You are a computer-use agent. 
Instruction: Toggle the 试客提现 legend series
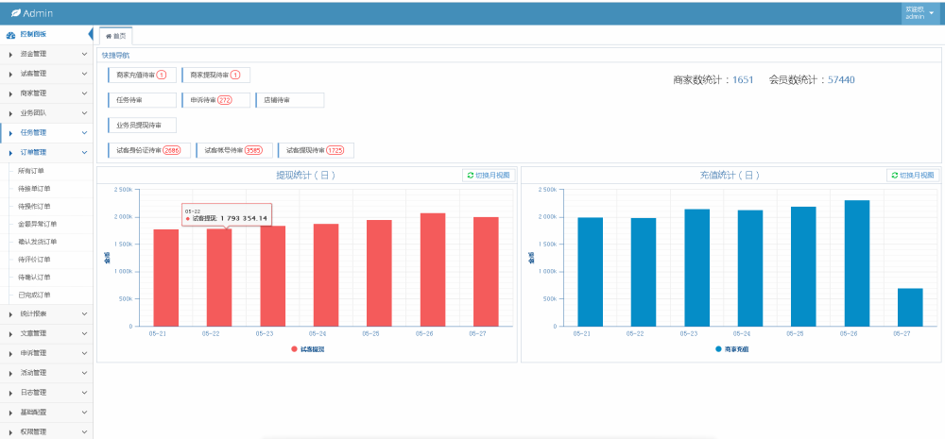(x=307, y=349)
